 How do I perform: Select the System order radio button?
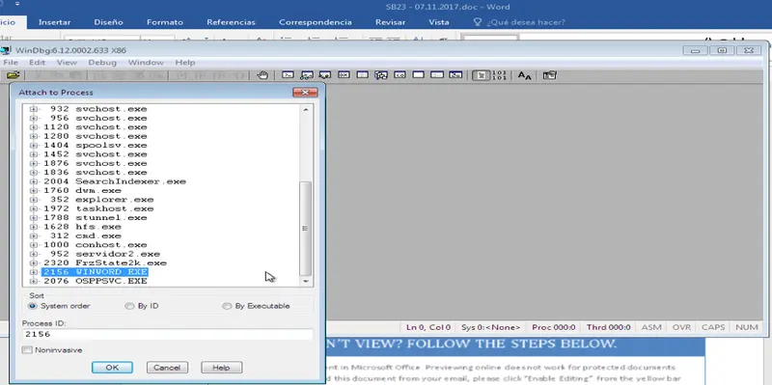(x=33, y=306)
